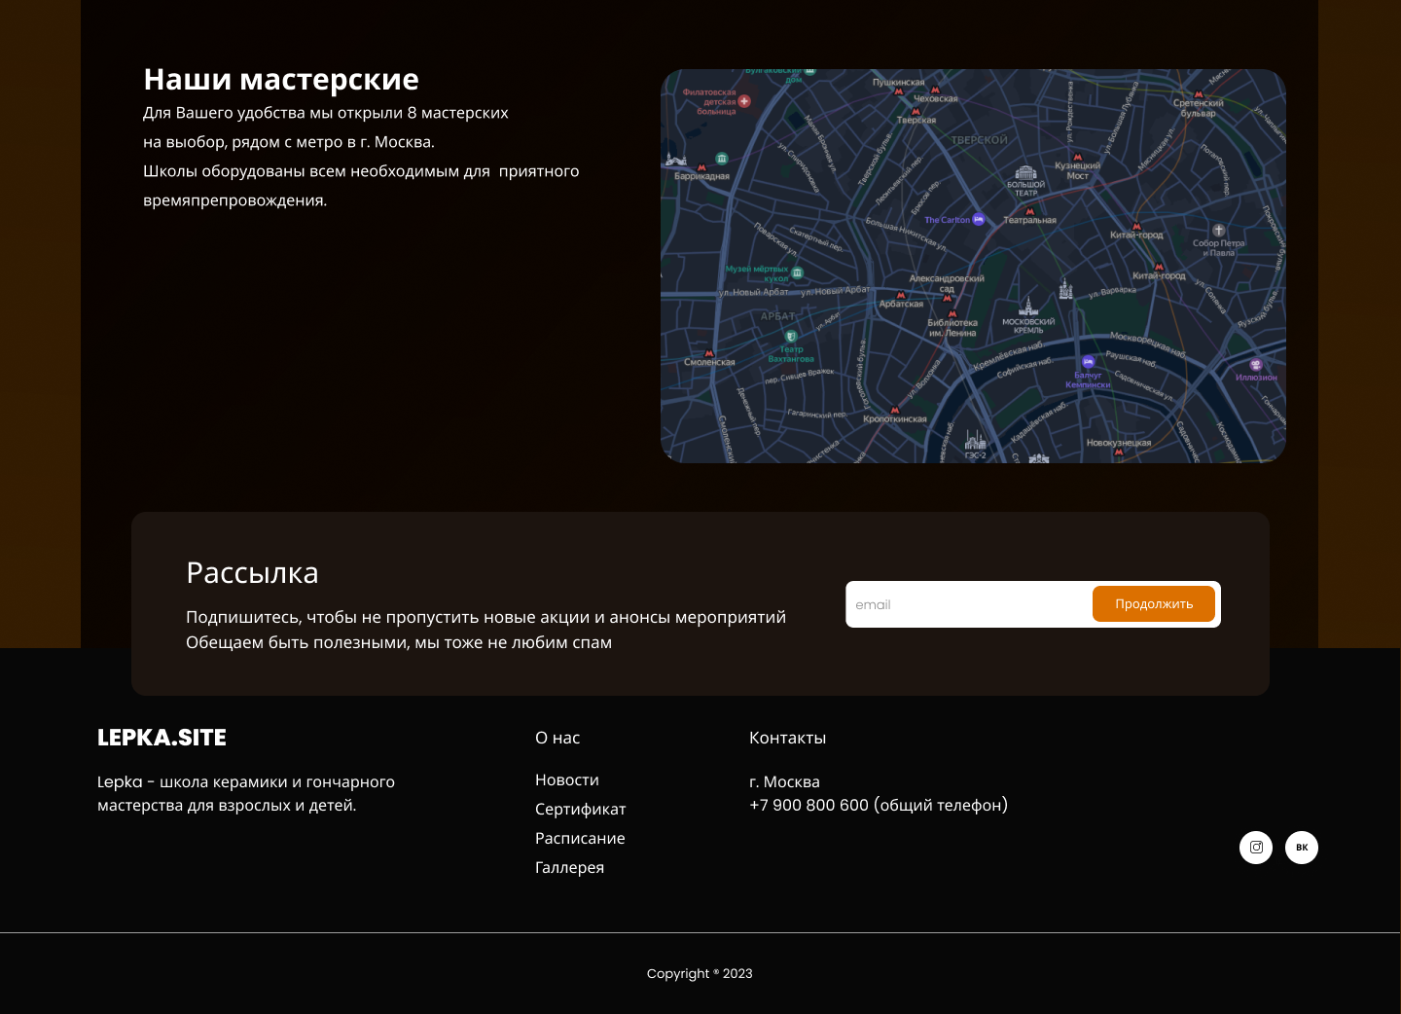The image size is (1401, 1014).
Task: Select the Baltschug Kempinski hotel icon
Action: tap(1088, 363)
